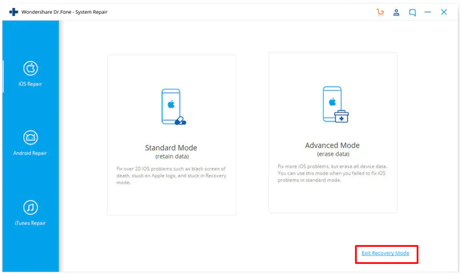
Task: Click the iTunes Repair label
Action: tap(30, 223)
